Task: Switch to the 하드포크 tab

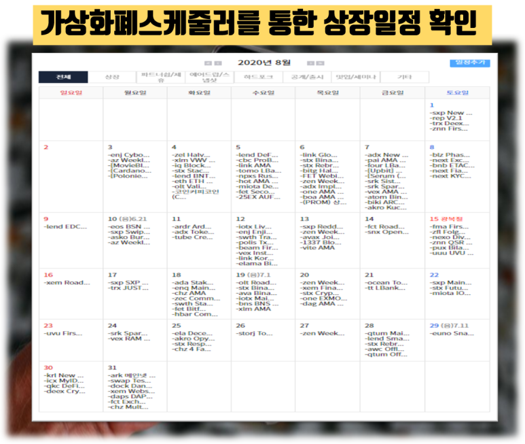Action: tap(258, 77)
